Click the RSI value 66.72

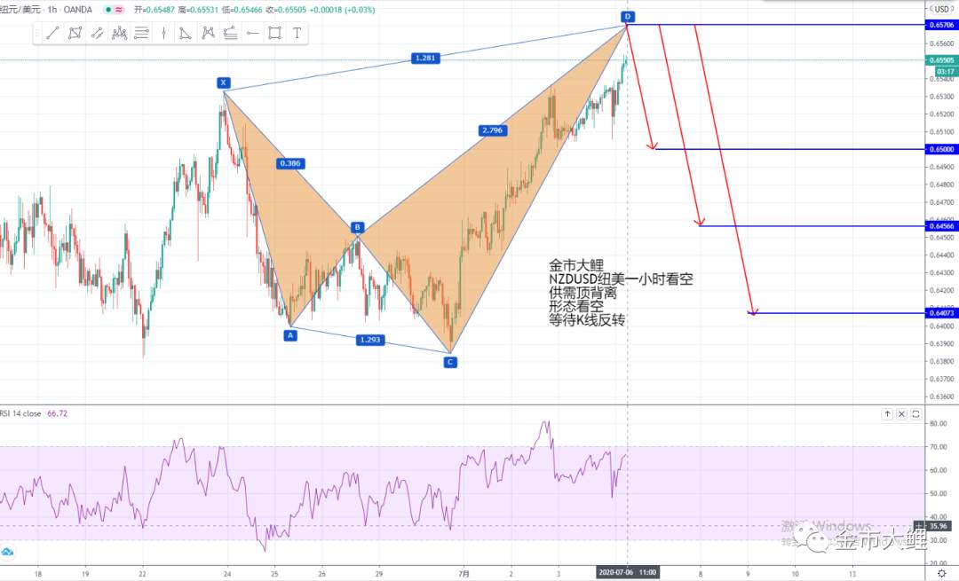point(58,413)
